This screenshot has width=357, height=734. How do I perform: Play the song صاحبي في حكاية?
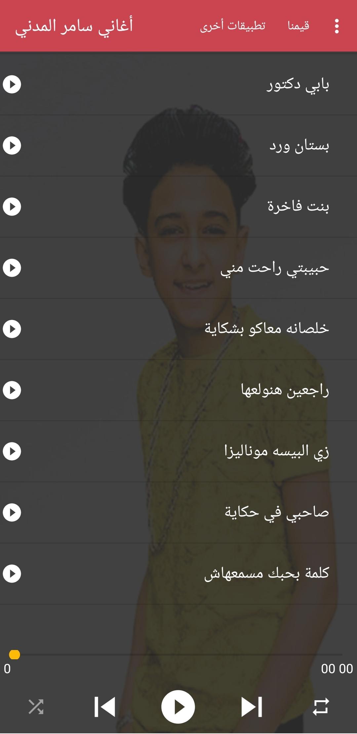(12, 512)
